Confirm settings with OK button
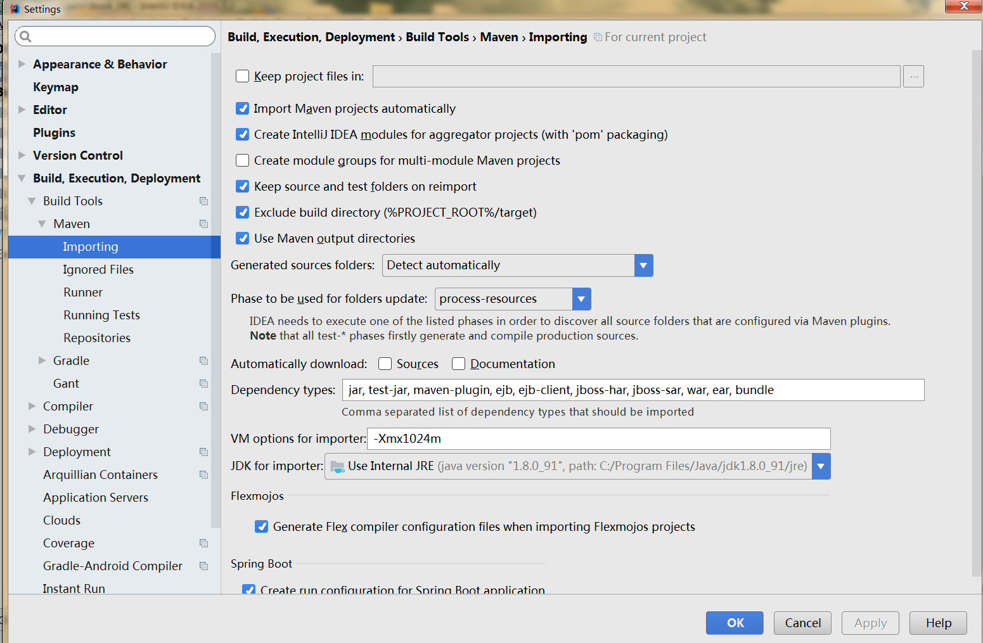 [x=735, y=623]
